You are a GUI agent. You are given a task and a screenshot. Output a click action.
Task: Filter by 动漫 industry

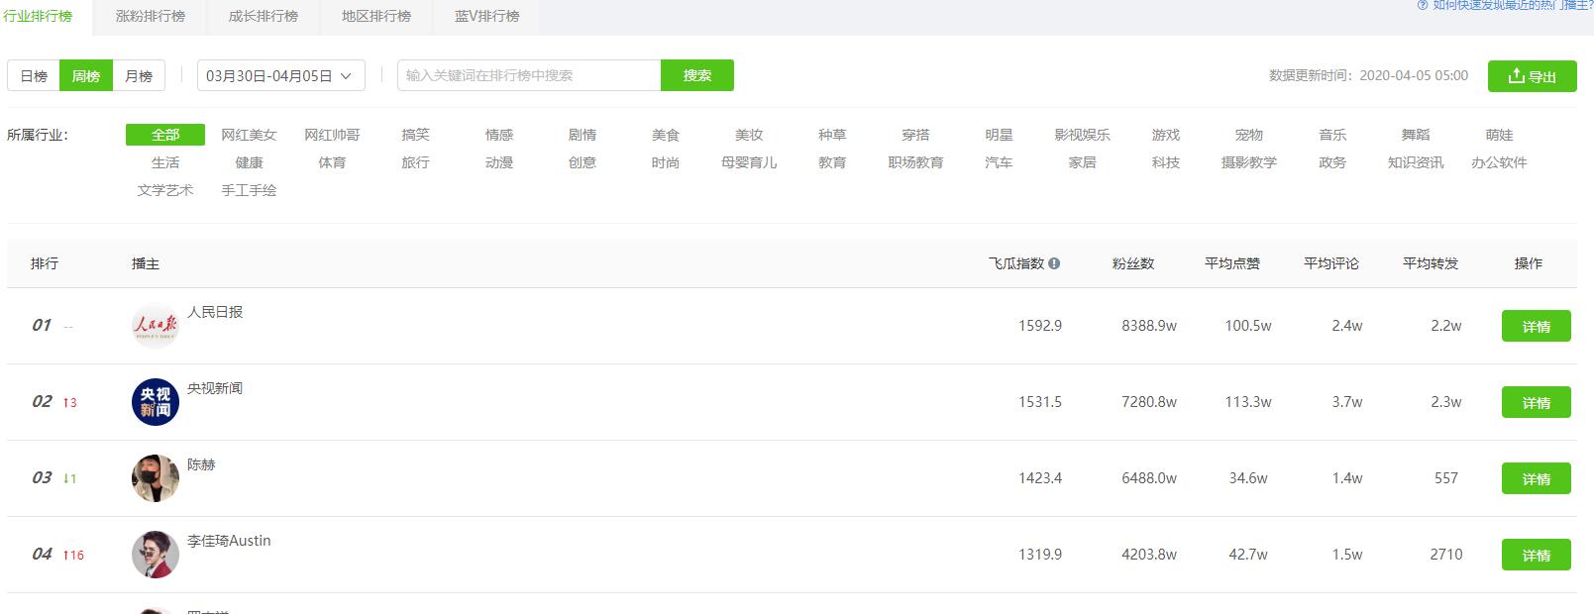pyautogui.click(x=499, y=162)
